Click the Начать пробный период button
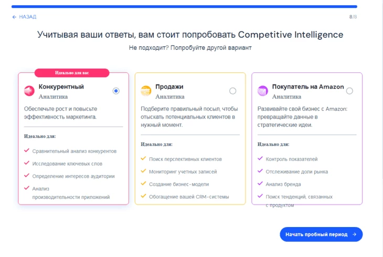383x257 pixels. [321, 234]
